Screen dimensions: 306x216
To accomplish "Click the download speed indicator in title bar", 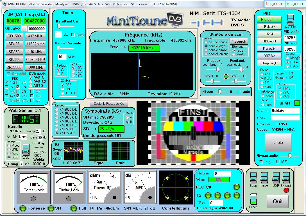I will (274, 4).
